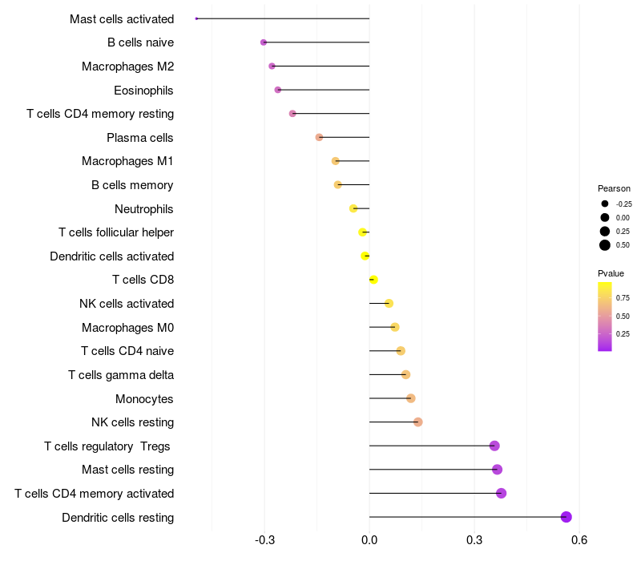Click the Pvalue color gradient bar

point(605,317)
